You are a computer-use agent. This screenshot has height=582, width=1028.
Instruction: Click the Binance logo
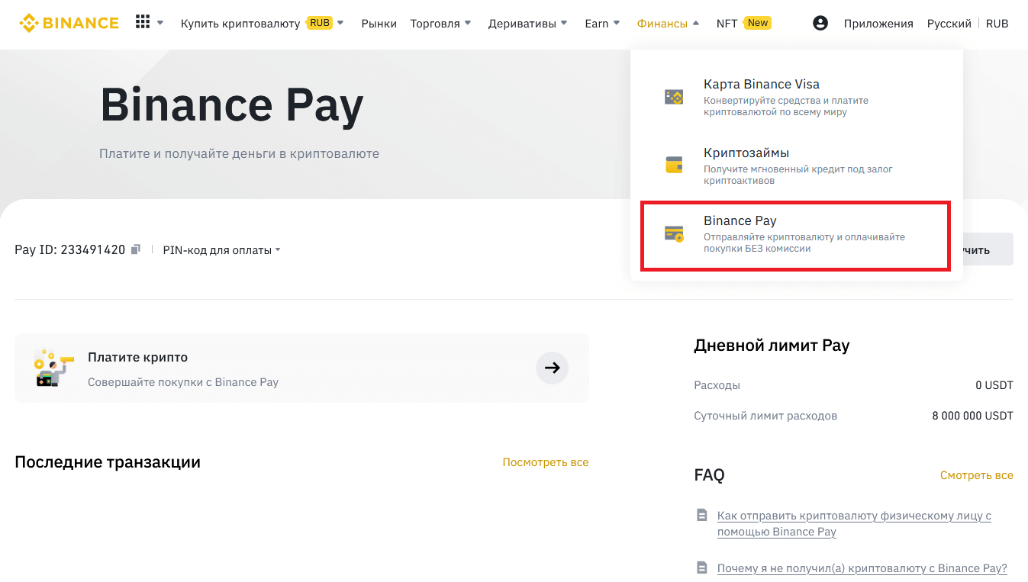tap(69, 23)
